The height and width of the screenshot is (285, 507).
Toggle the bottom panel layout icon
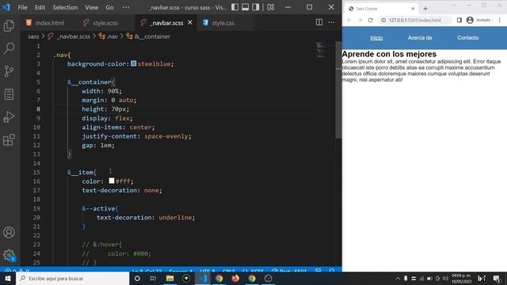point(245,7)
